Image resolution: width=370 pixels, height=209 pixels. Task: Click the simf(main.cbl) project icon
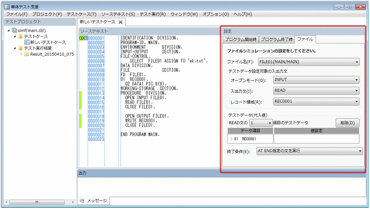tap(14, 30)
